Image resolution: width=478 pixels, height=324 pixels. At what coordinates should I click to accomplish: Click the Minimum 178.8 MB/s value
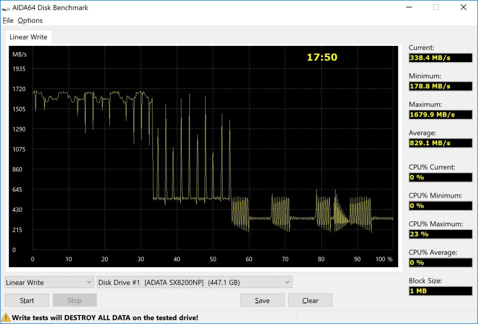[441, 86]
